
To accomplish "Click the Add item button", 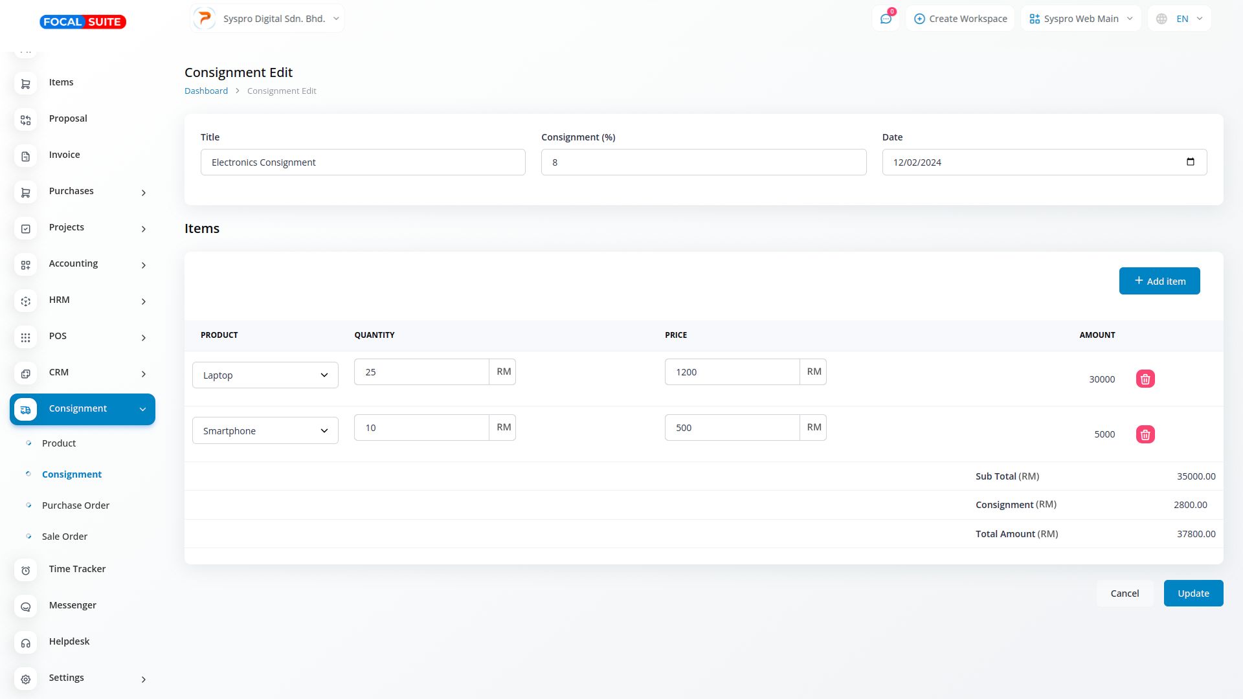I will point(1159,281).
